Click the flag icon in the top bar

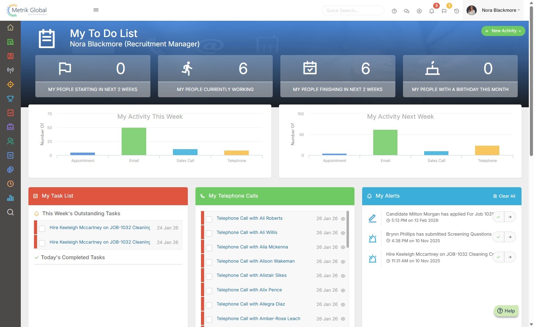click(444, 11)
